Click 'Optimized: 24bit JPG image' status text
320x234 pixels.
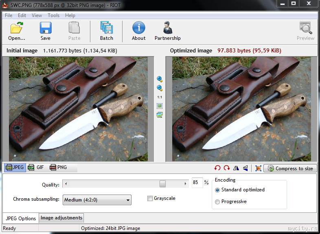pyautogui.click(x=111, y=228)
